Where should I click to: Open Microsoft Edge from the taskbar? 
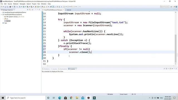click(x=60, y=98)
